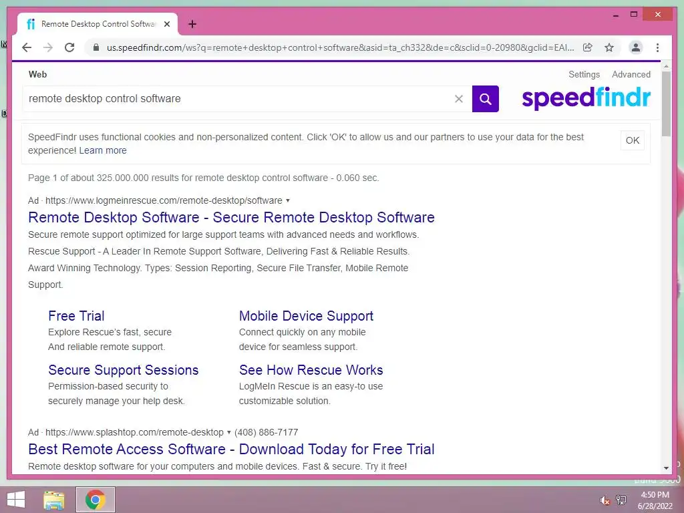Open the Chrome profile menu
684x513 pixels.
636,47
